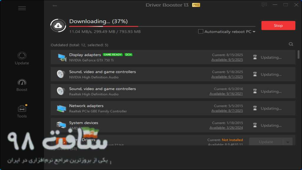Image resolution: width=302 pixels, height=170 pixels.
Task: Click the greyed-out Update button
Action: coord(266,142)
